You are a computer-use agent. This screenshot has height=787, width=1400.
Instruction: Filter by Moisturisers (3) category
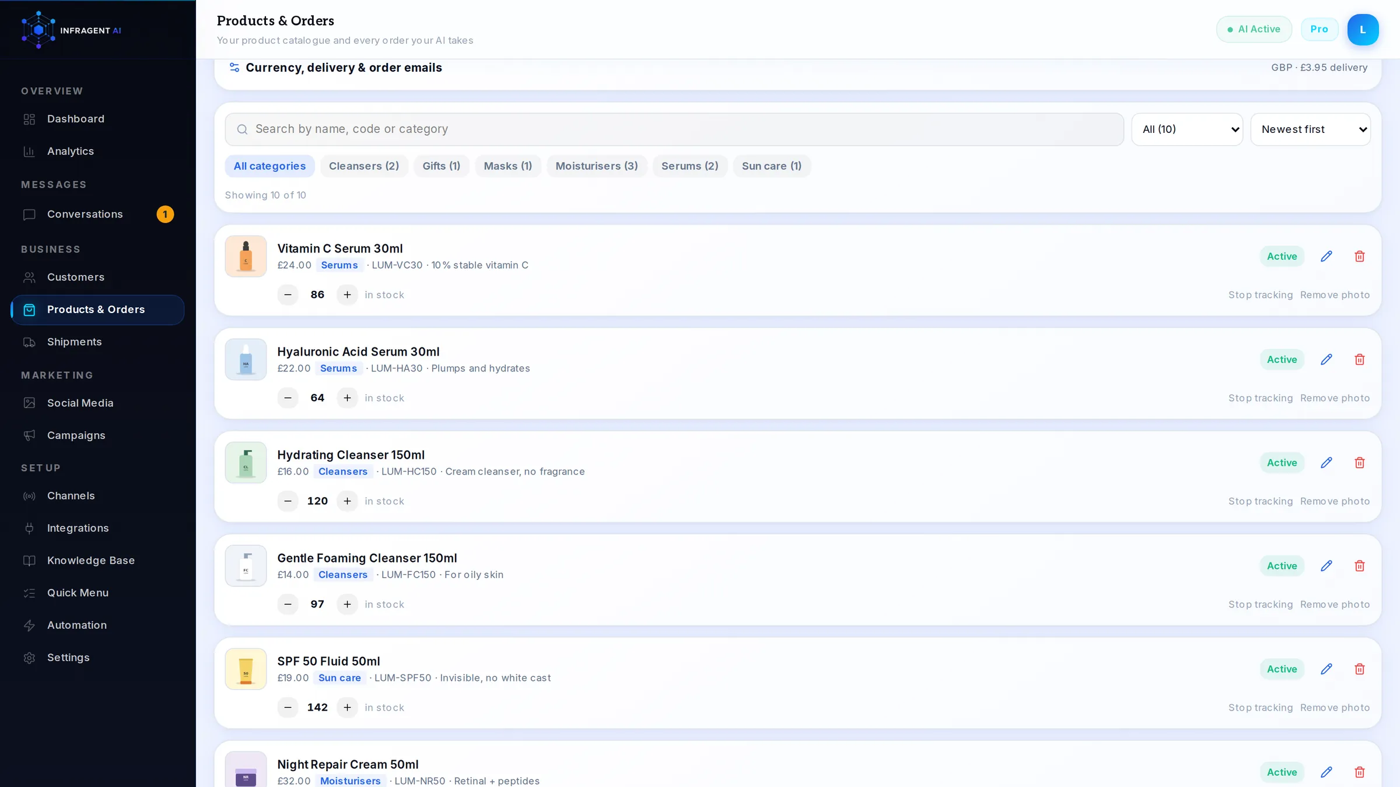click(597, 166)
